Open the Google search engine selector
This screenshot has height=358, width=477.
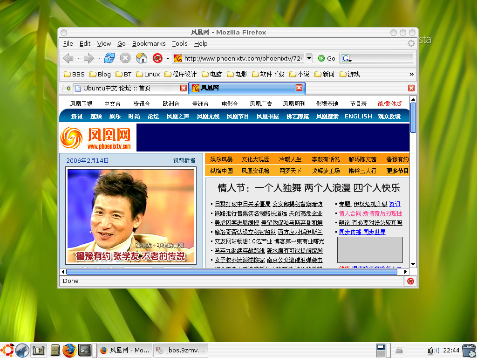pyautogui.click(x=346, y=58)
